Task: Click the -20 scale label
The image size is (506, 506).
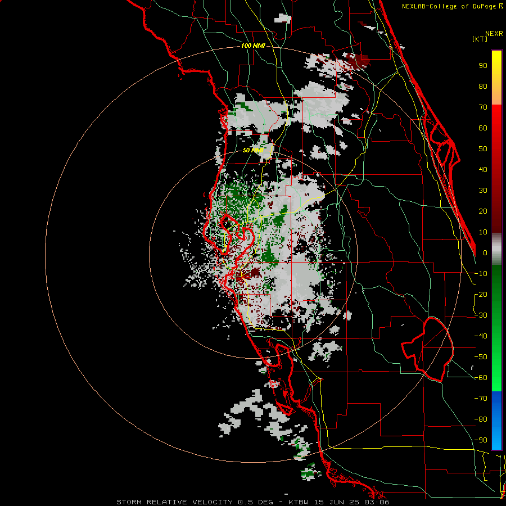Action: pyautogui.click(x=481, y=295)
